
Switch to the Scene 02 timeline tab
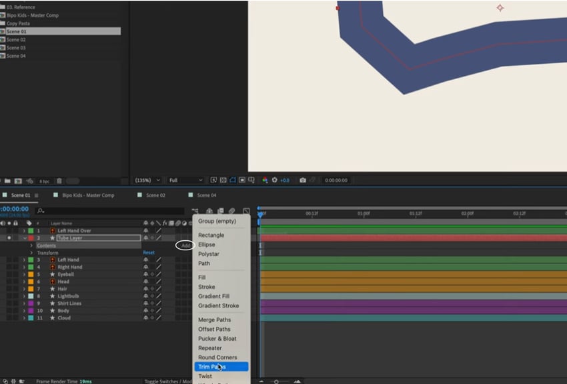155,196
